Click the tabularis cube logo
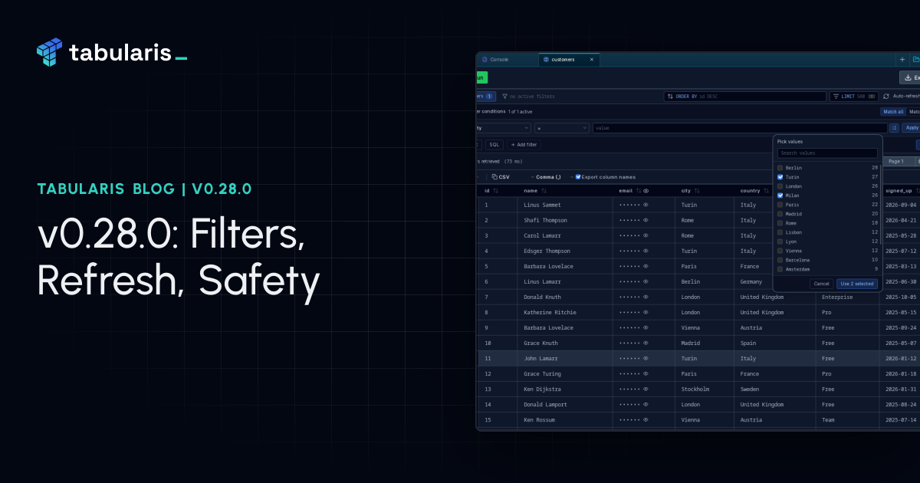Screen dimensions: 920x483 49,52
